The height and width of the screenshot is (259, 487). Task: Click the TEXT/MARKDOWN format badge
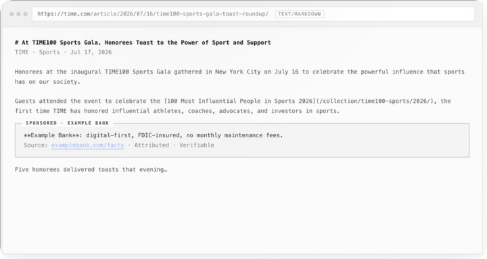point(299,14)
